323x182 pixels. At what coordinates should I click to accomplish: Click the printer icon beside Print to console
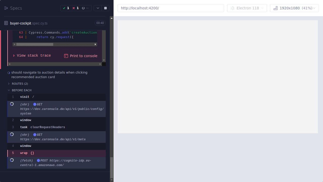(66, 56)
